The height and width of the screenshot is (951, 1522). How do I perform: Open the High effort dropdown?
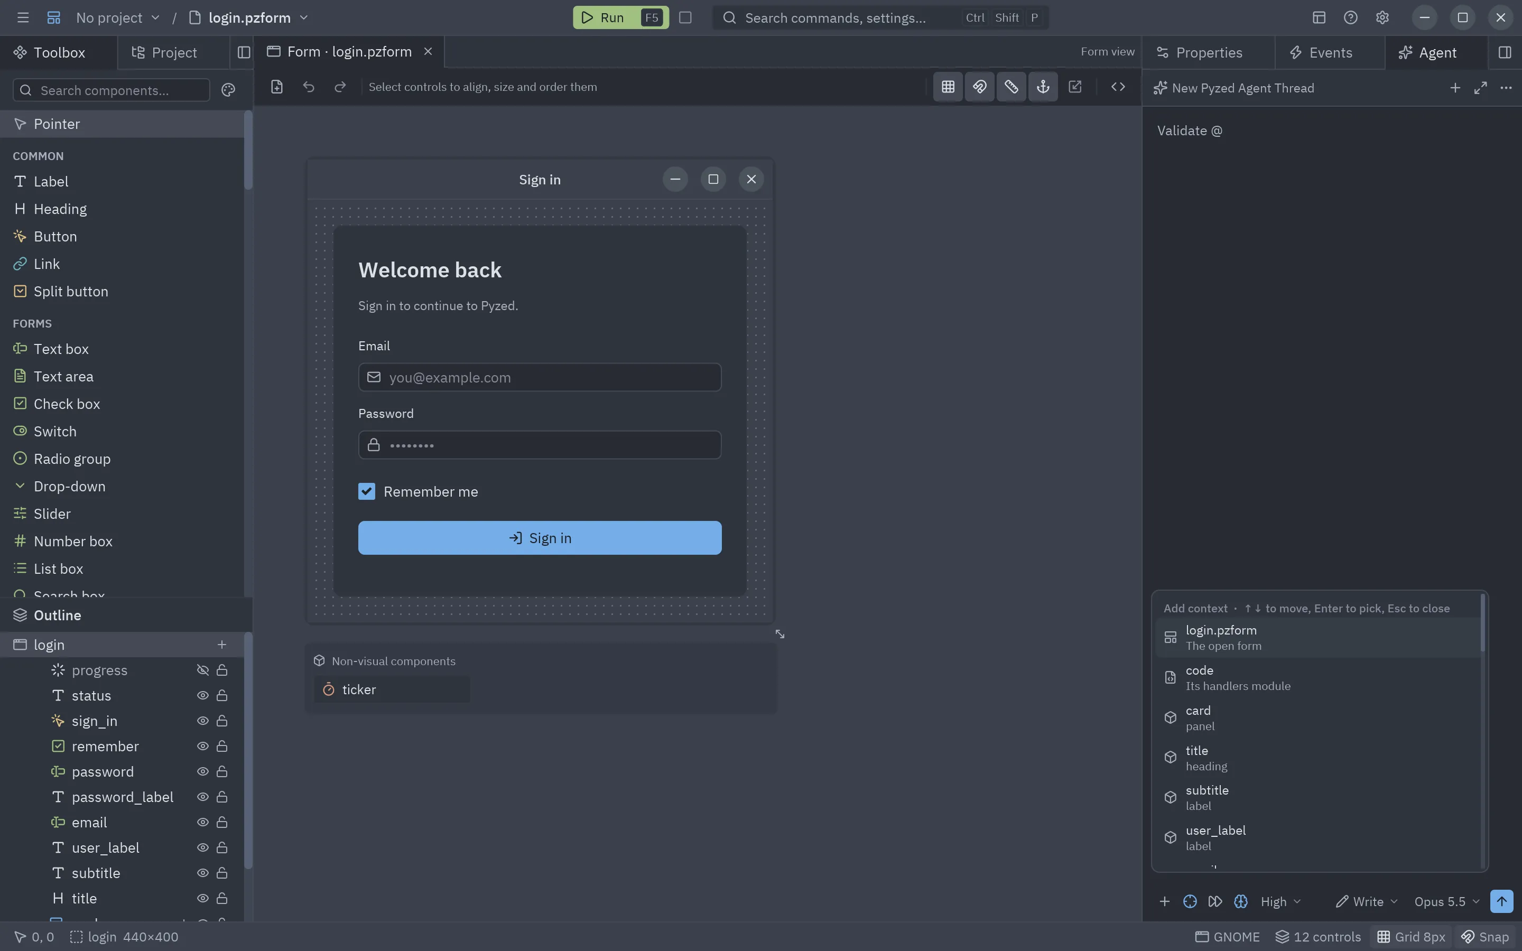click(1280, 901)
